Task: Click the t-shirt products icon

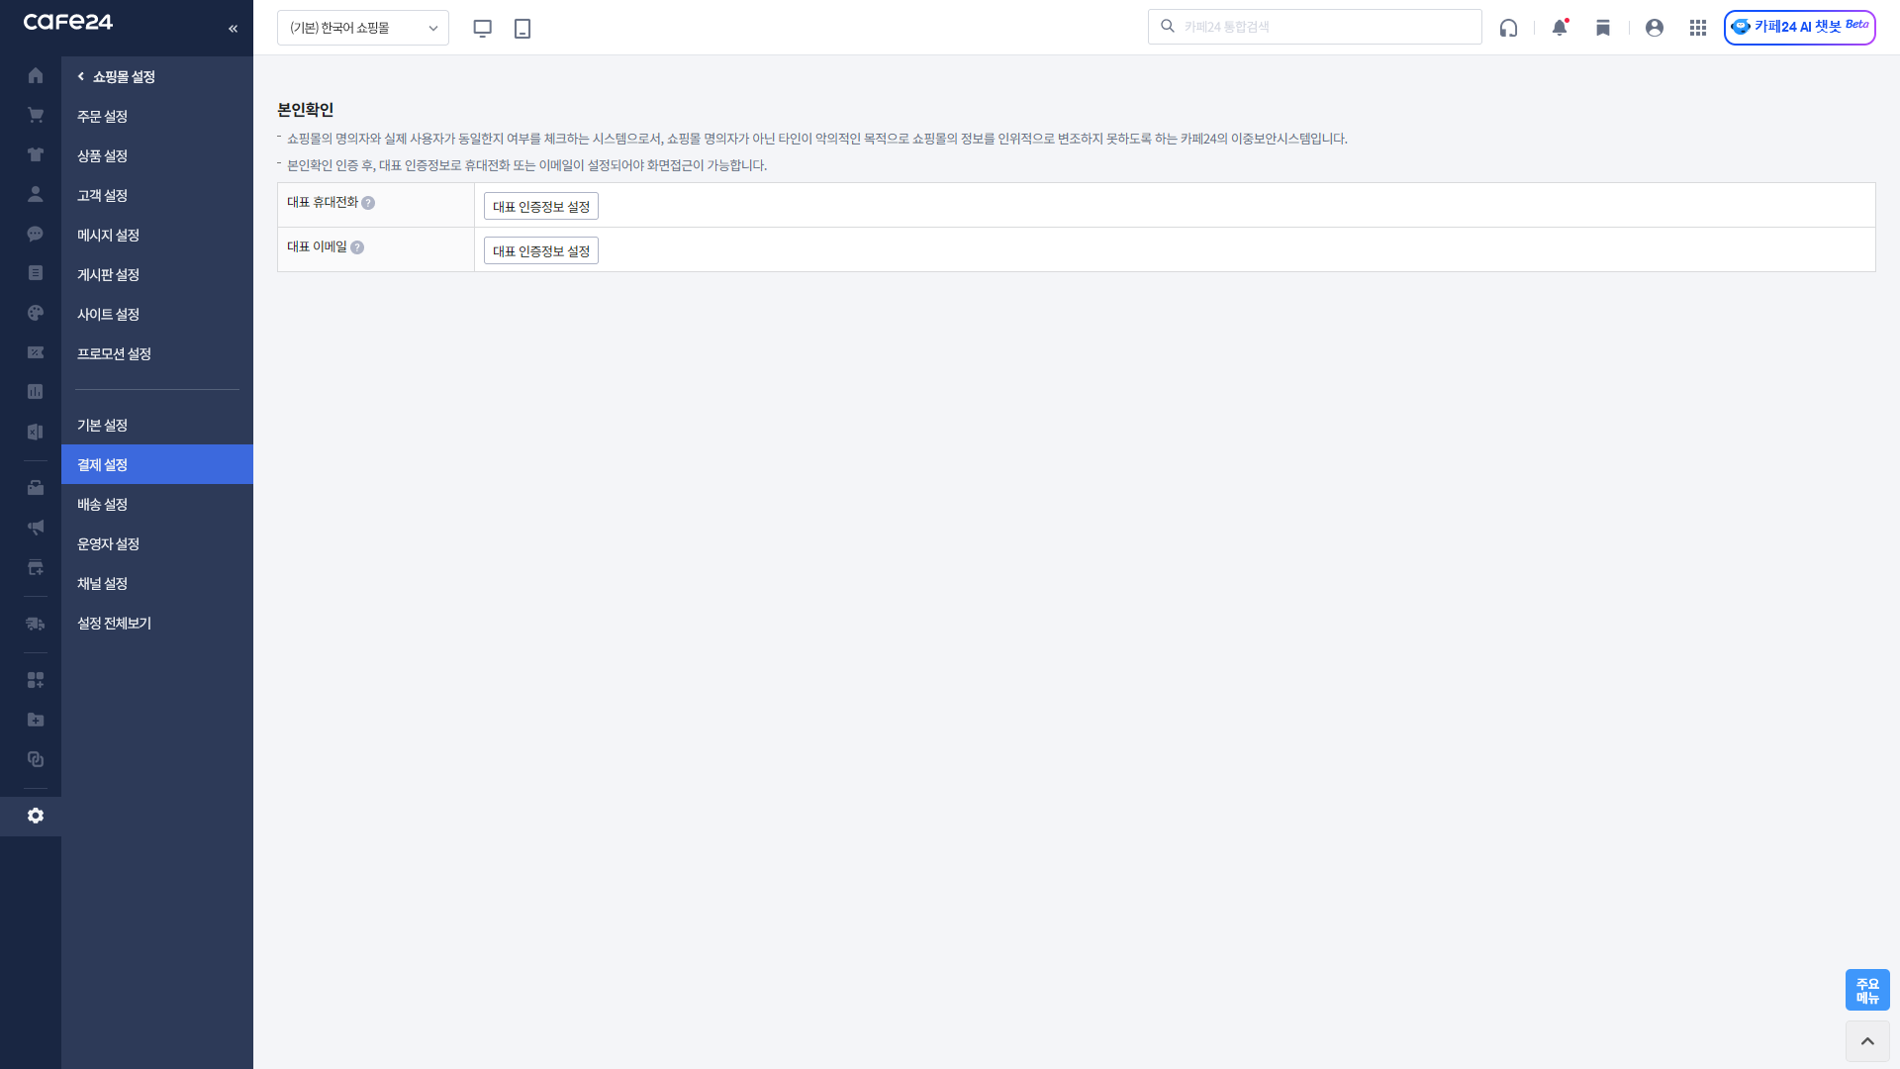Action: pos(36,155)
